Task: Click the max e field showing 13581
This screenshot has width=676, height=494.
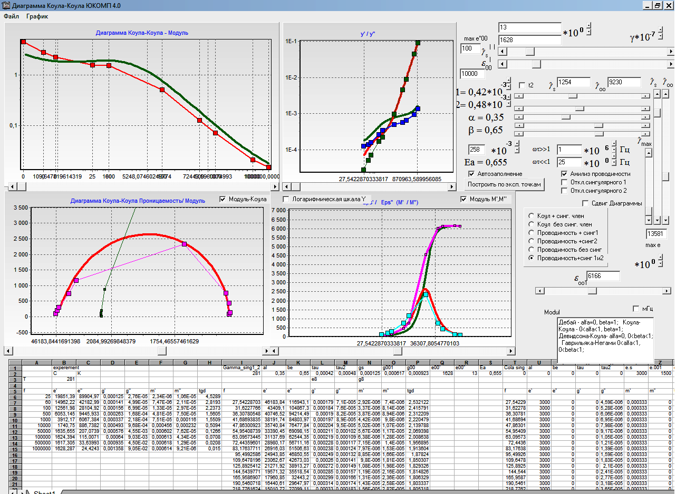Action: pyautogui.click(x=657, y=233)
